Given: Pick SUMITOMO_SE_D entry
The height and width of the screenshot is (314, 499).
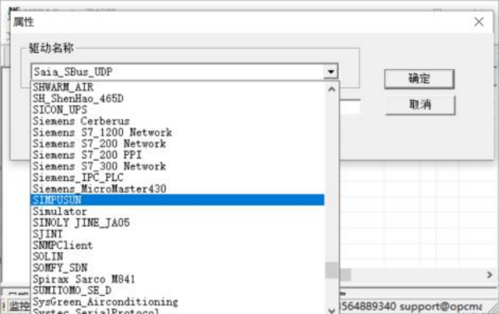Looking at the screenshot, I should [178, 290].
